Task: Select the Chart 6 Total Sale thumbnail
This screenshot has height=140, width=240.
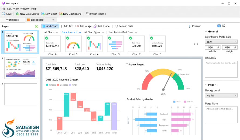Action: click(x=52, y=44)
